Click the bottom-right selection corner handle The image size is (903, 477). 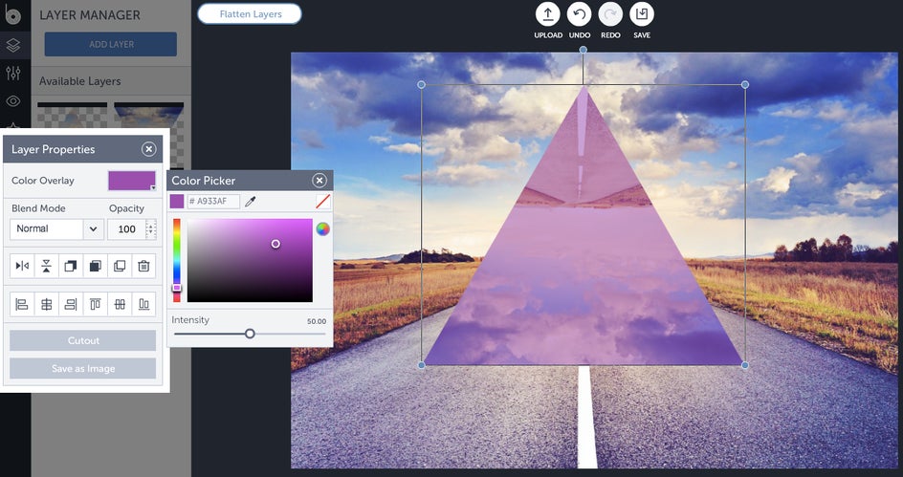click(x=744, y=365)
